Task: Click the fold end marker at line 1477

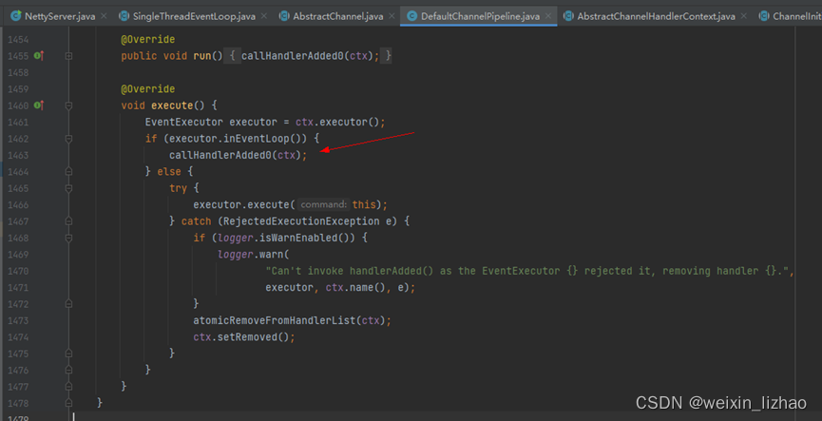Action: point(68,387)
